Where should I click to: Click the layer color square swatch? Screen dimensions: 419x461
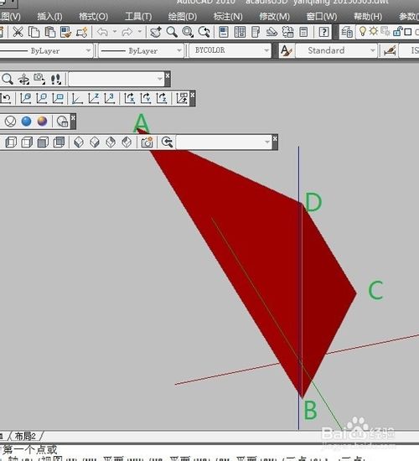408,32
